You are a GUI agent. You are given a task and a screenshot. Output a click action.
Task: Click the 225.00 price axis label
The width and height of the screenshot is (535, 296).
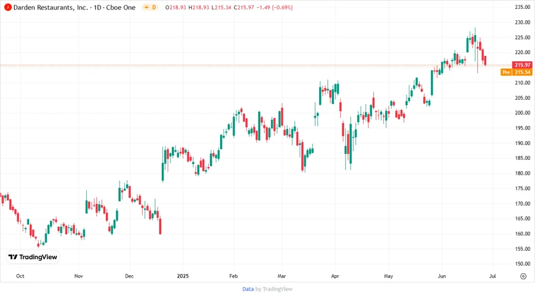[x=523, y=37]
